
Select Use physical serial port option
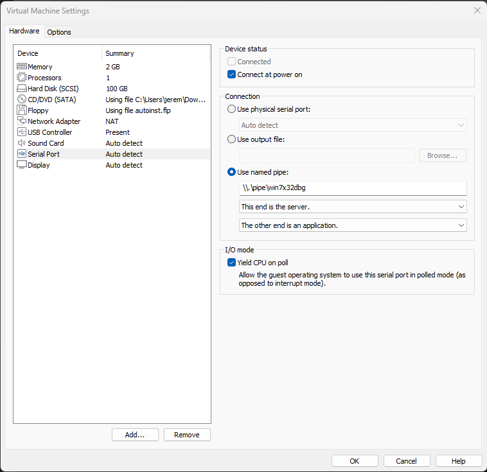[231, 109]
